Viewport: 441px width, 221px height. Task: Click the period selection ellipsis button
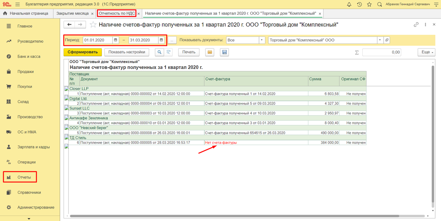[x=173, y=40]
